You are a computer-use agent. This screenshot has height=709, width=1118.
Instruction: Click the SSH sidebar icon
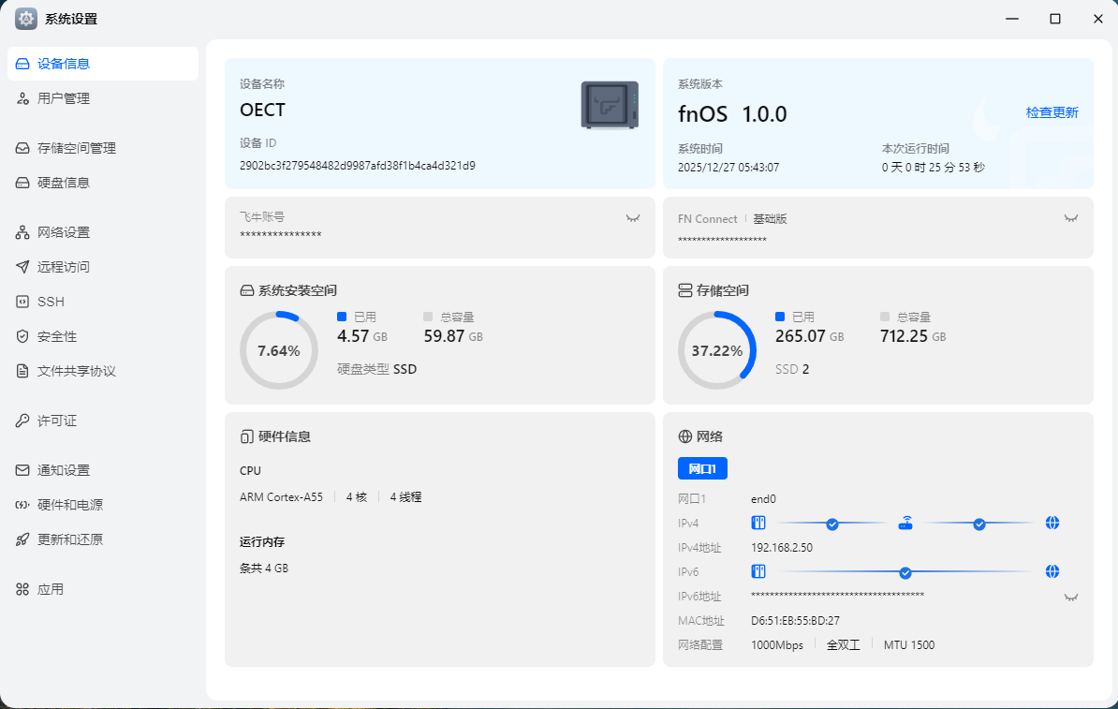[x=22, y=302]
